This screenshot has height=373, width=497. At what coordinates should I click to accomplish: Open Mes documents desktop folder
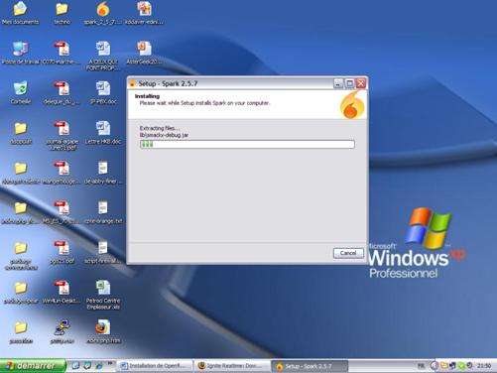pyautogui.click(x=20, y=13)
